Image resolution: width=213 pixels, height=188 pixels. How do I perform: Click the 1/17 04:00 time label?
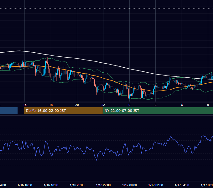(x=182, y=185)
